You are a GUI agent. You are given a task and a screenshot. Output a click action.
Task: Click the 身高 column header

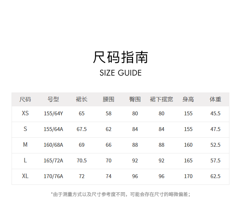click(188, 99)
